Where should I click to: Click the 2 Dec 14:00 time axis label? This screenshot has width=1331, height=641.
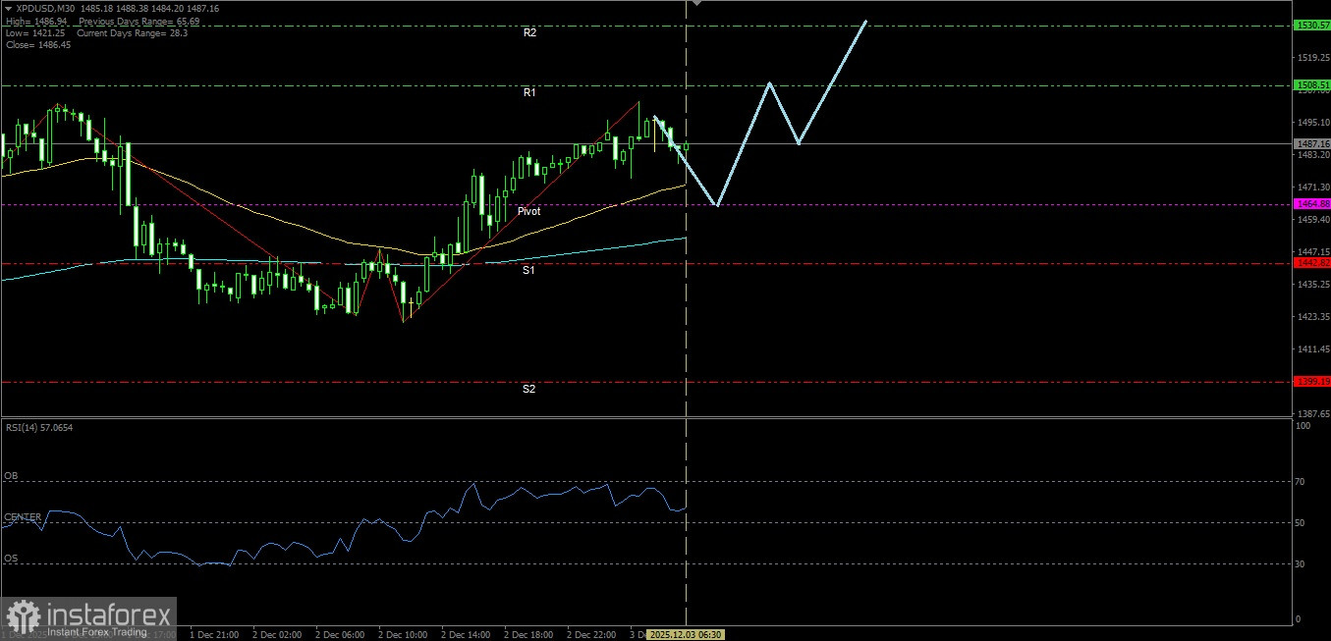[x=466, y=634]
